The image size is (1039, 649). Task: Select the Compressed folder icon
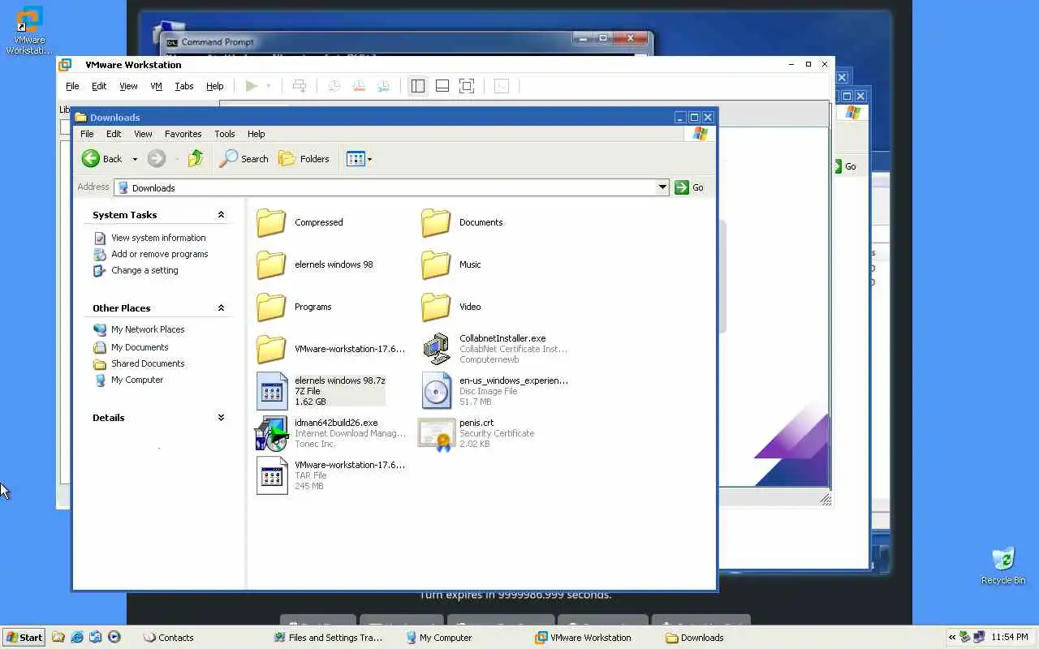coord(271,222)
